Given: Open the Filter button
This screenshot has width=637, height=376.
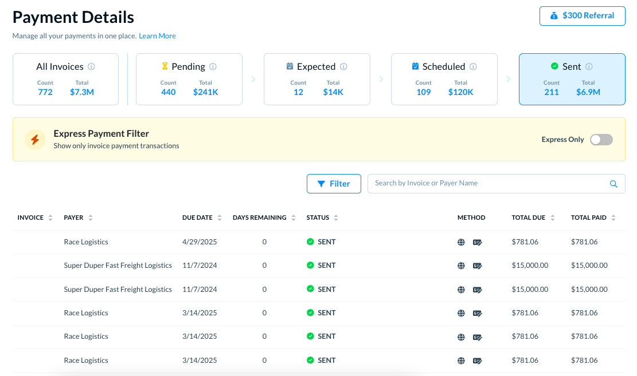Looking at the screenshot, I should pyautogui.click(x=334, y=184).
